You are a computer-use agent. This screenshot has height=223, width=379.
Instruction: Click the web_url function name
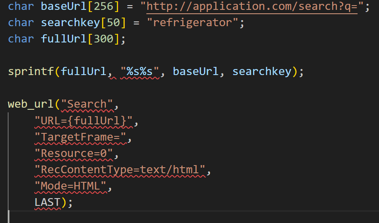click(31, 104)
